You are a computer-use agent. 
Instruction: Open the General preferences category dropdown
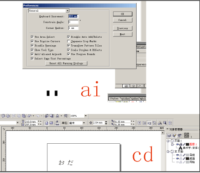(x=67, y=11)
